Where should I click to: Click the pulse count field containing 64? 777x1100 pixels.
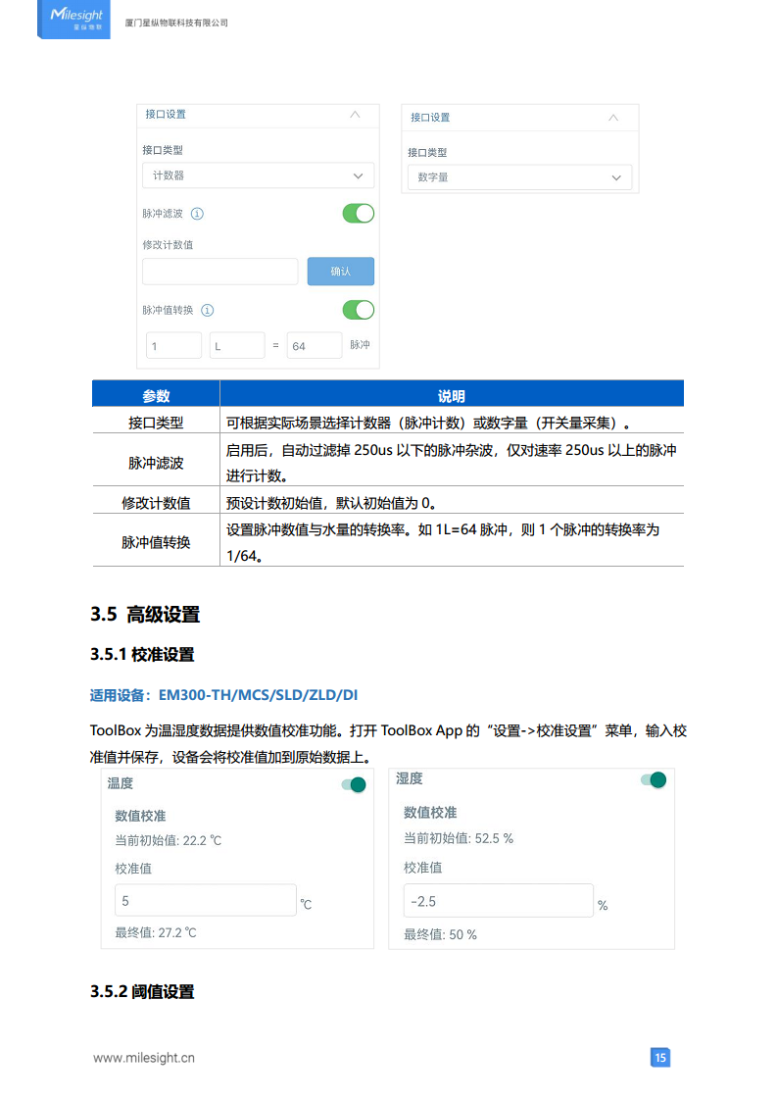[x=315, y=346]
